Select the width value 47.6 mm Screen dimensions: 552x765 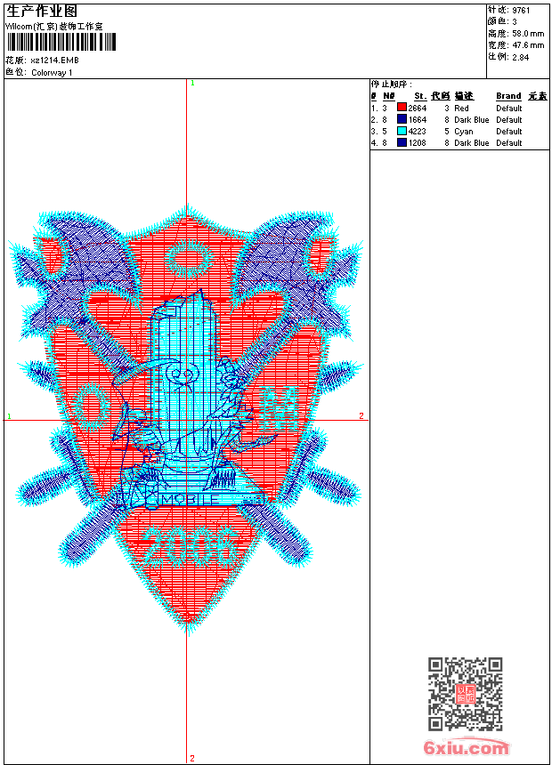point(528,45)
